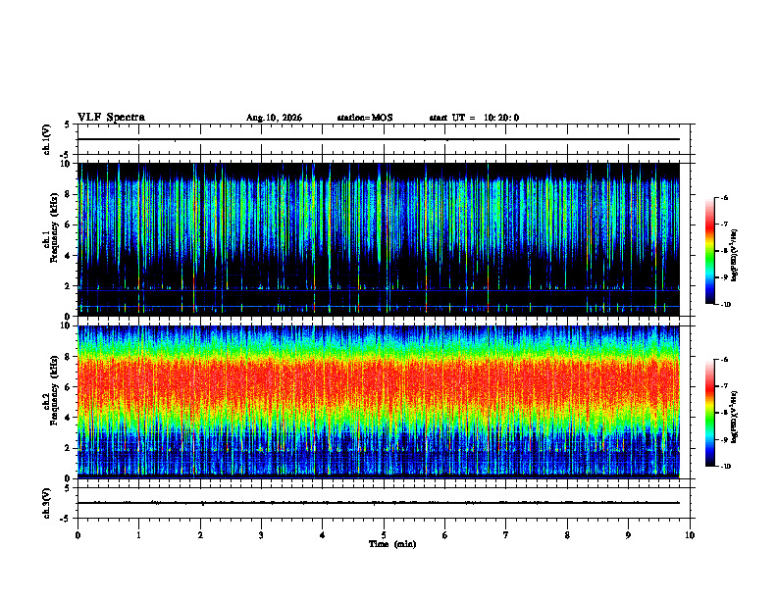
Task: Click the ch.1 frequency axis "8" tick label
Action: pos(69,194)
